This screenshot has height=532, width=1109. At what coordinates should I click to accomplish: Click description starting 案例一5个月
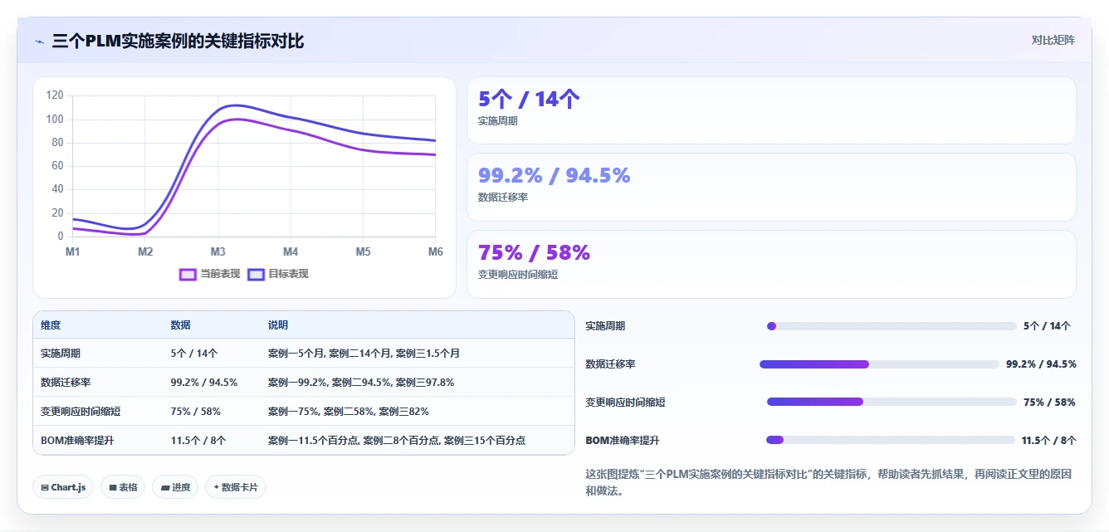point(364,354)
